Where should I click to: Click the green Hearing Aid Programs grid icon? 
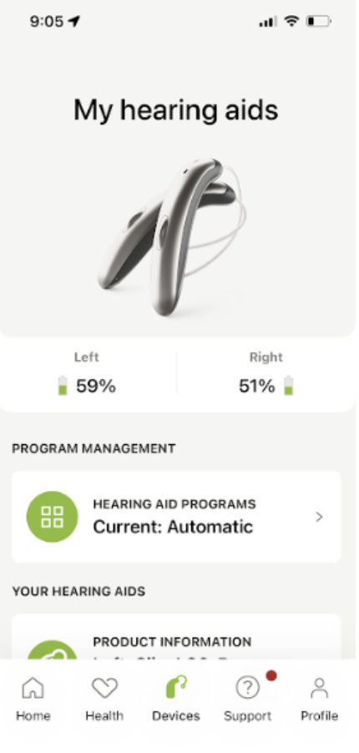click(x=52, y=517)
